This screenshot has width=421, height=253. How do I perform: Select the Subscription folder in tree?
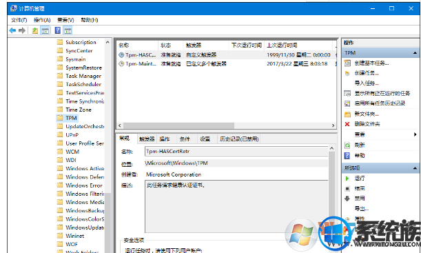click(x=81, y=42)
